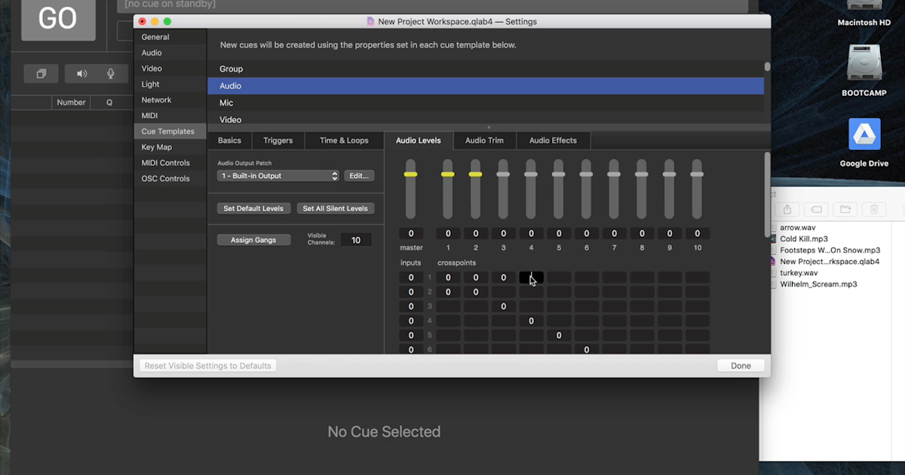Image resolution: width=905 pixels, height=475 pixels.
Task: Click the trash icon in the Finder toolbar
Action: tap(874, 210)
